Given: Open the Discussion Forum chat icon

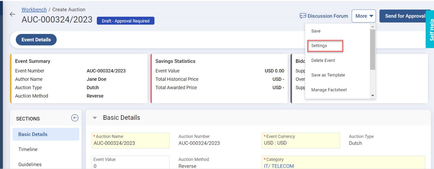Looking at the screenshot, I should (x=303, y=16).
